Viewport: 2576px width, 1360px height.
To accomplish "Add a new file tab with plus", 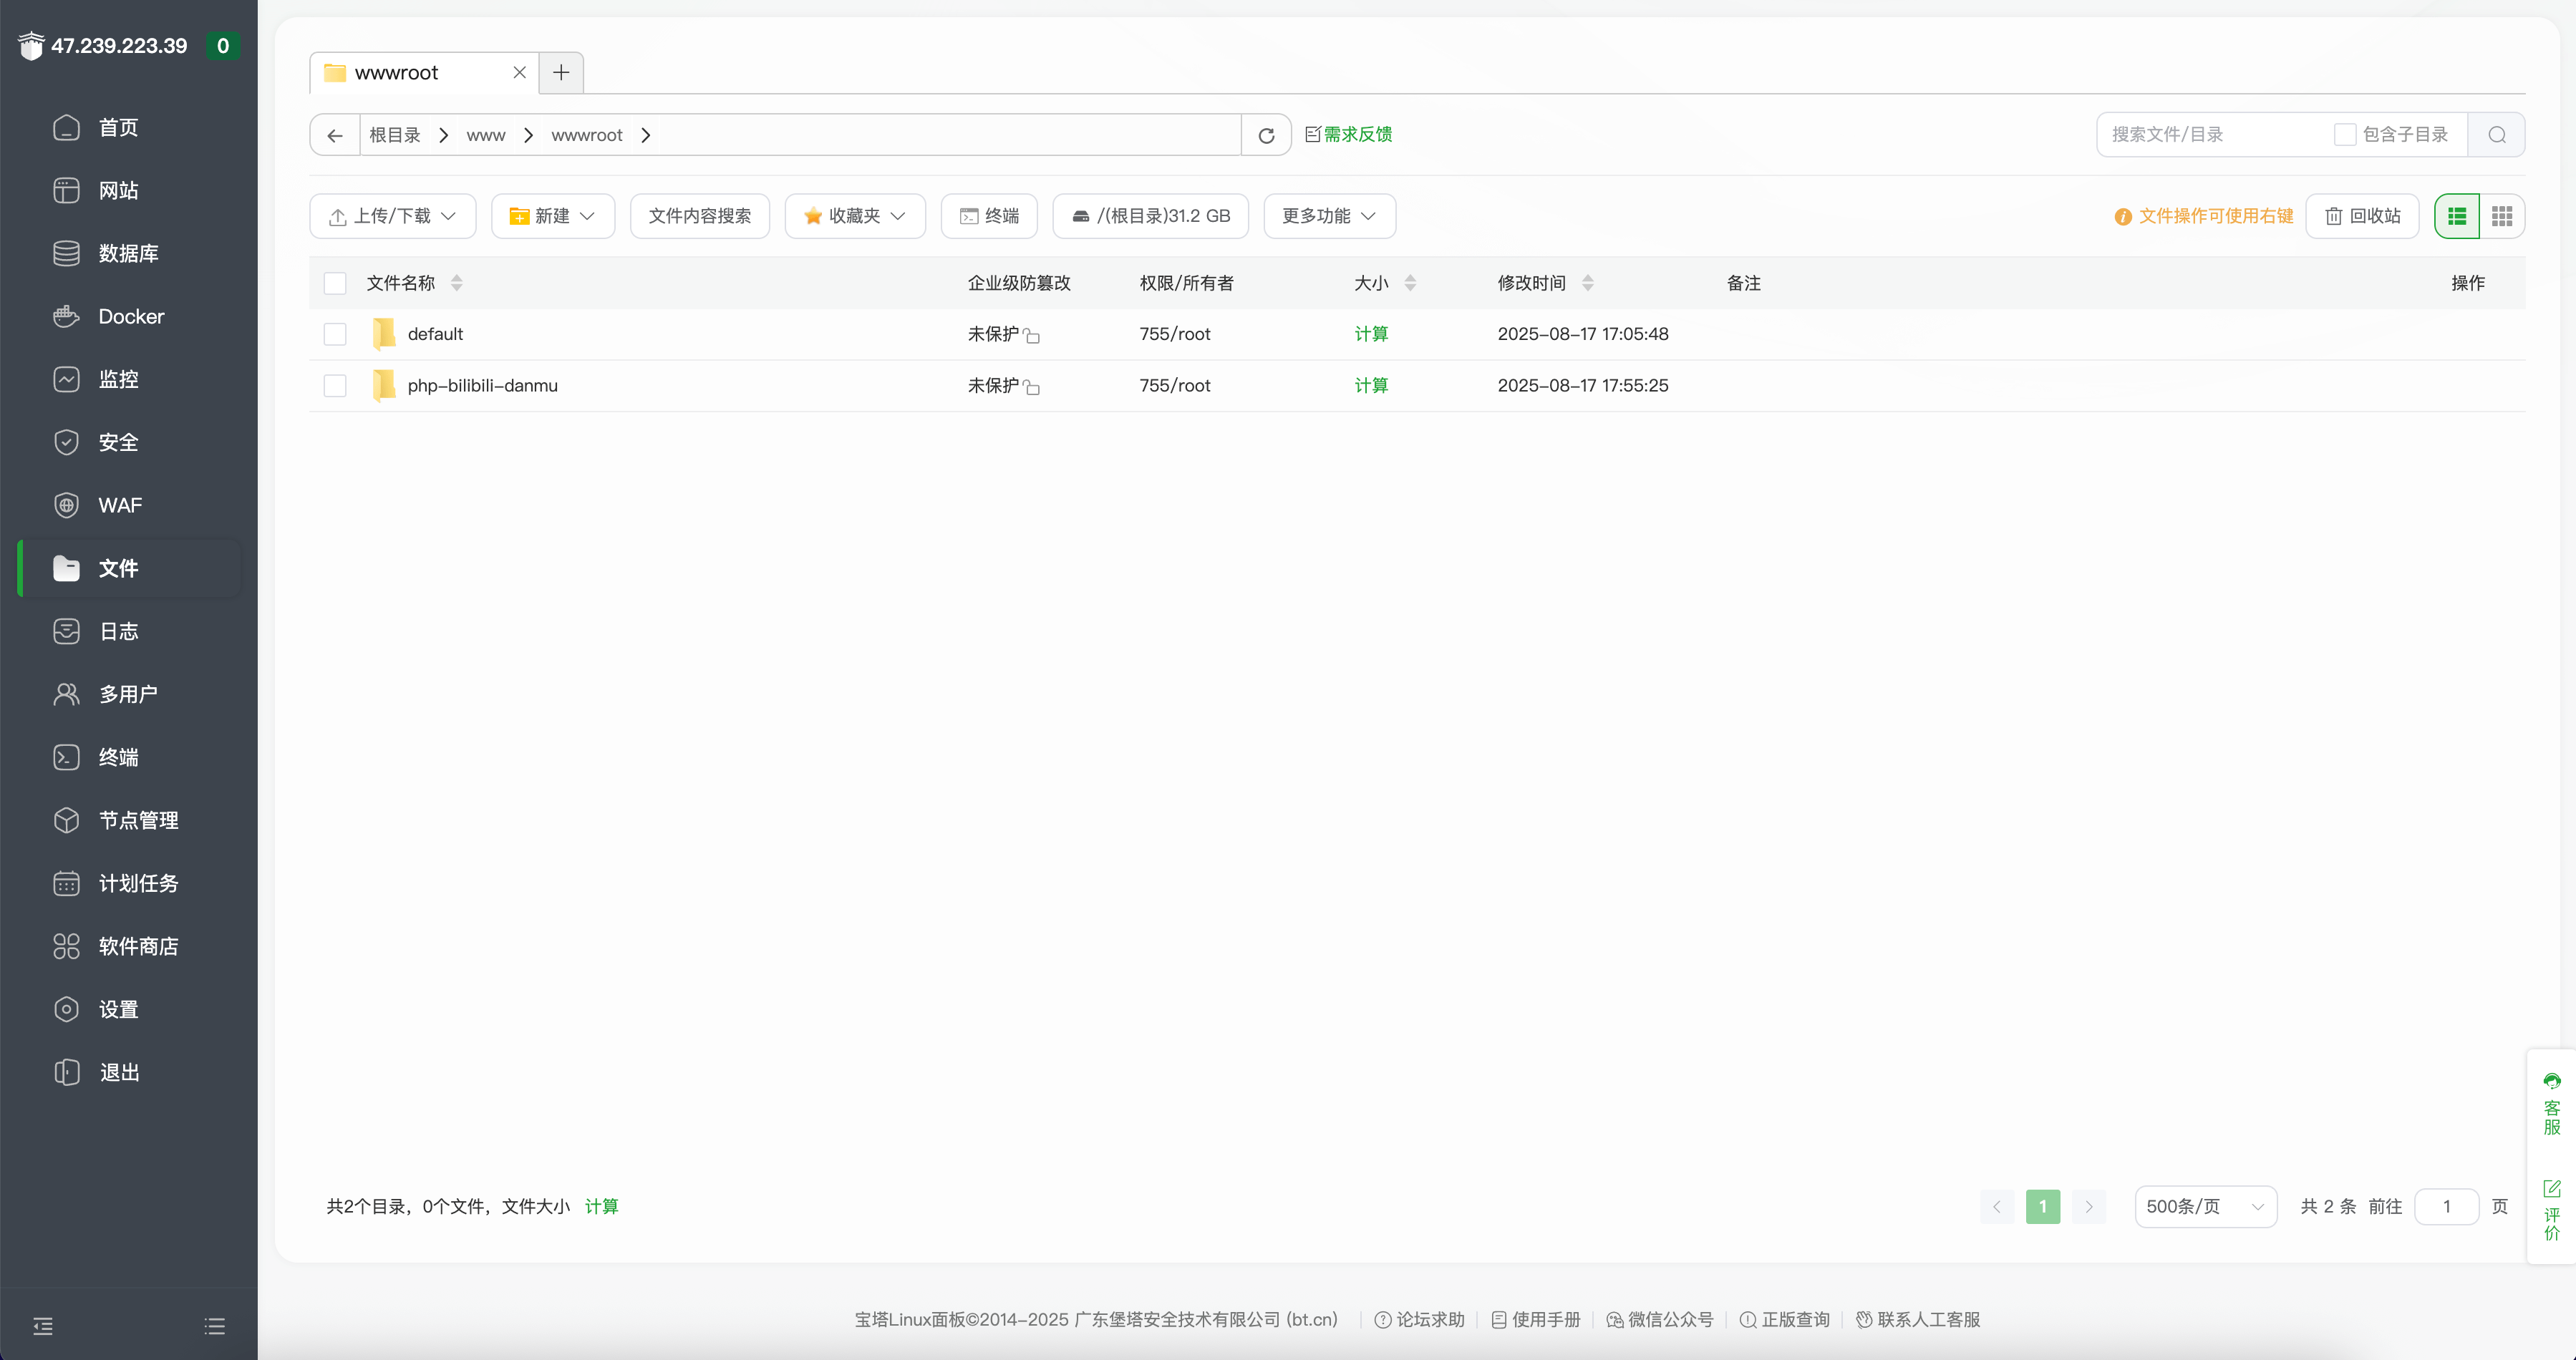I will click(x=561, y=73).
